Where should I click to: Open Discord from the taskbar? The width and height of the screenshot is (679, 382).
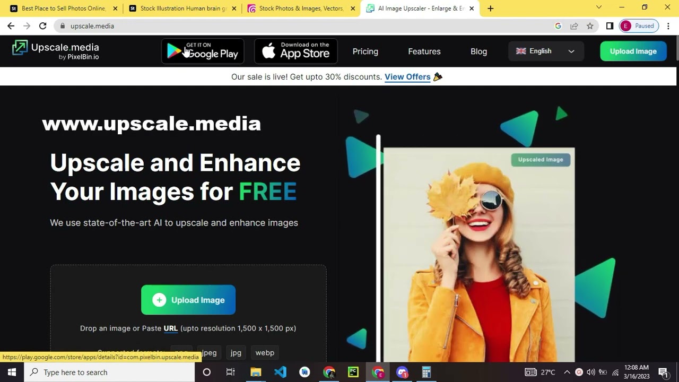[x=402, y=372]
